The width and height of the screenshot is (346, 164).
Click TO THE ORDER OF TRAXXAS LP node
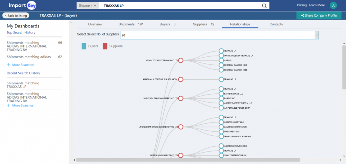coord(221,56)
